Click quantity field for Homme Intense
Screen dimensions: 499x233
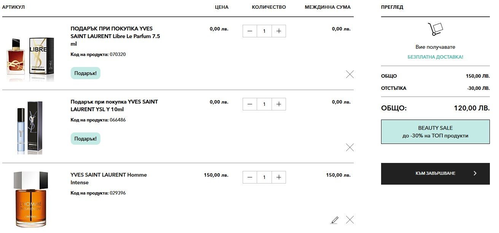click(x=264, y=177)
